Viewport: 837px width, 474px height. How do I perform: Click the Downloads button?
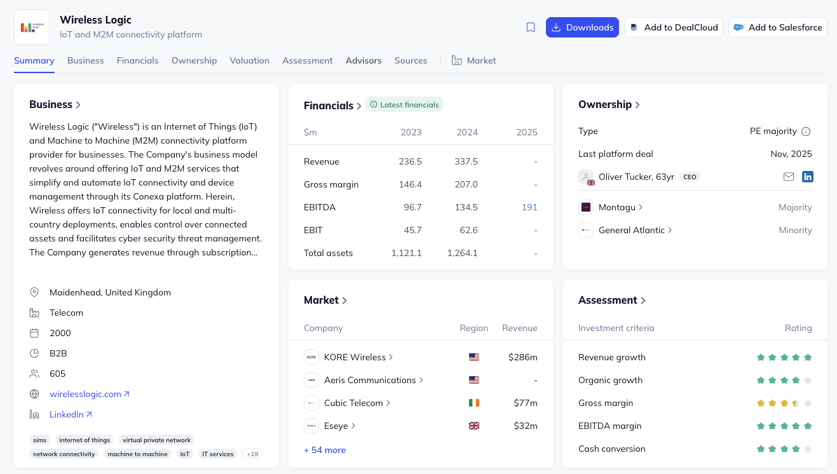point(582,27)
